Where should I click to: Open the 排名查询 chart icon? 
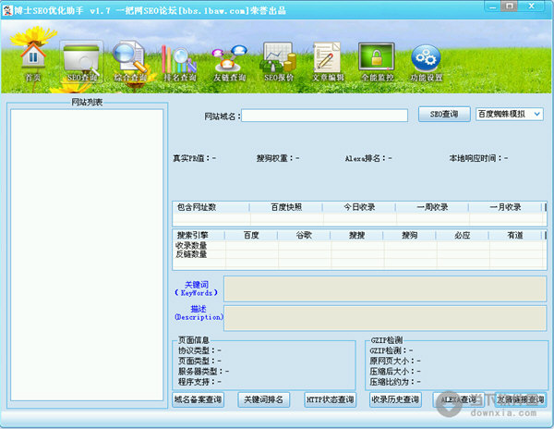pyautogui.click(x=179, y=63)
